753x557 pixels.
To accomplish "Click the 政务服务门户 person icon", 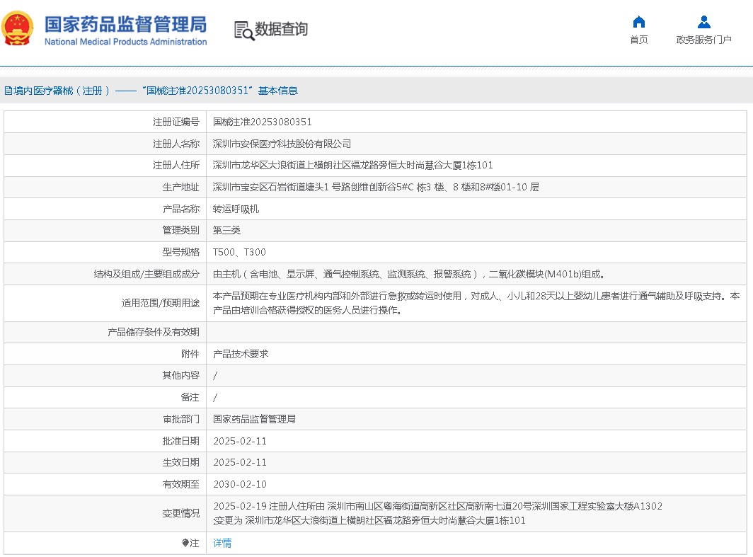I will pos(703,23).
